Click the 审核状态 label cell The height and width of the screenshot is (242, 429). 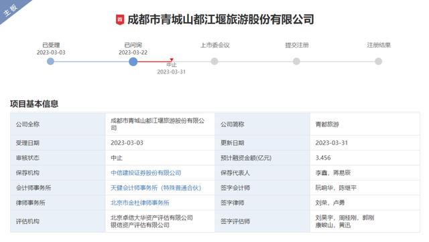pyautogui.click(x=58, y=158)
